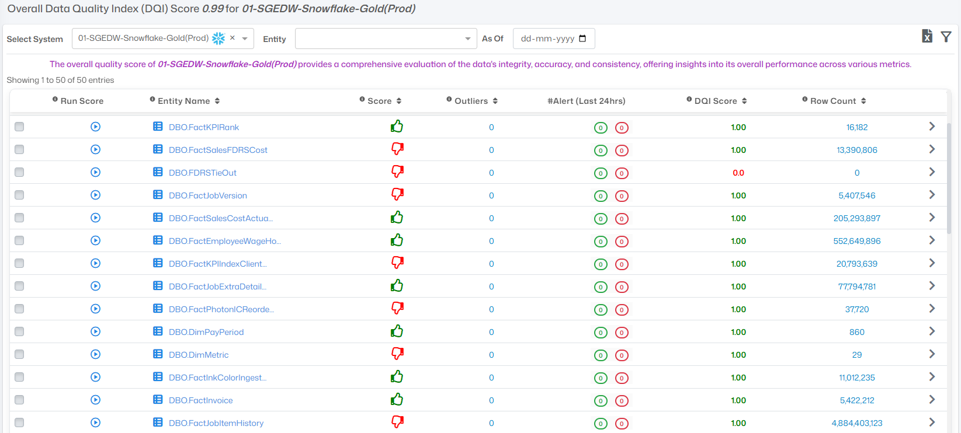961x433 pixels.
Task: Open DBO.FactKPIRank entity link
Action: coord(204,127)
